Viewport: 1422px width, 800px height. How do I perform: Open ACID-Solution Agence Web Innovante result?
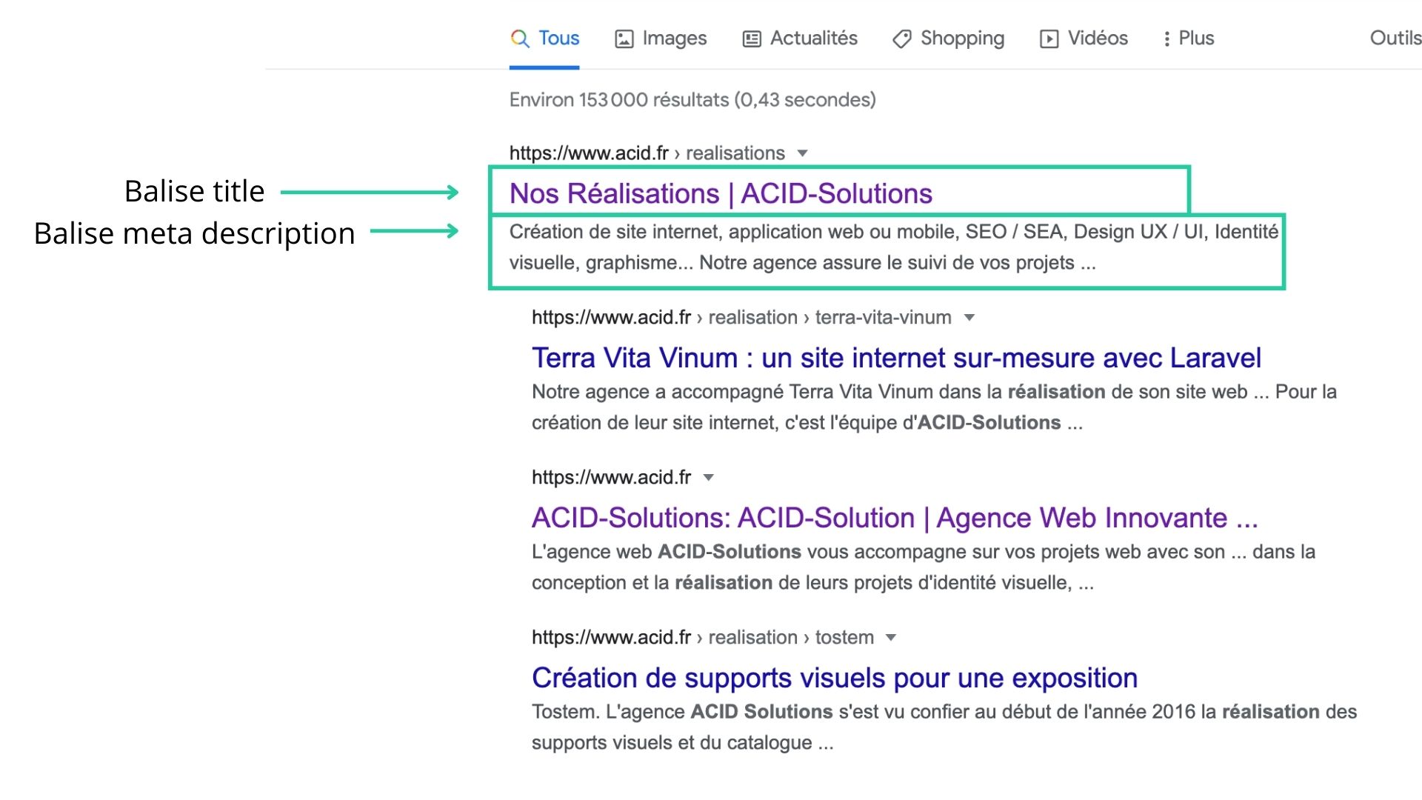pos(895,519)
